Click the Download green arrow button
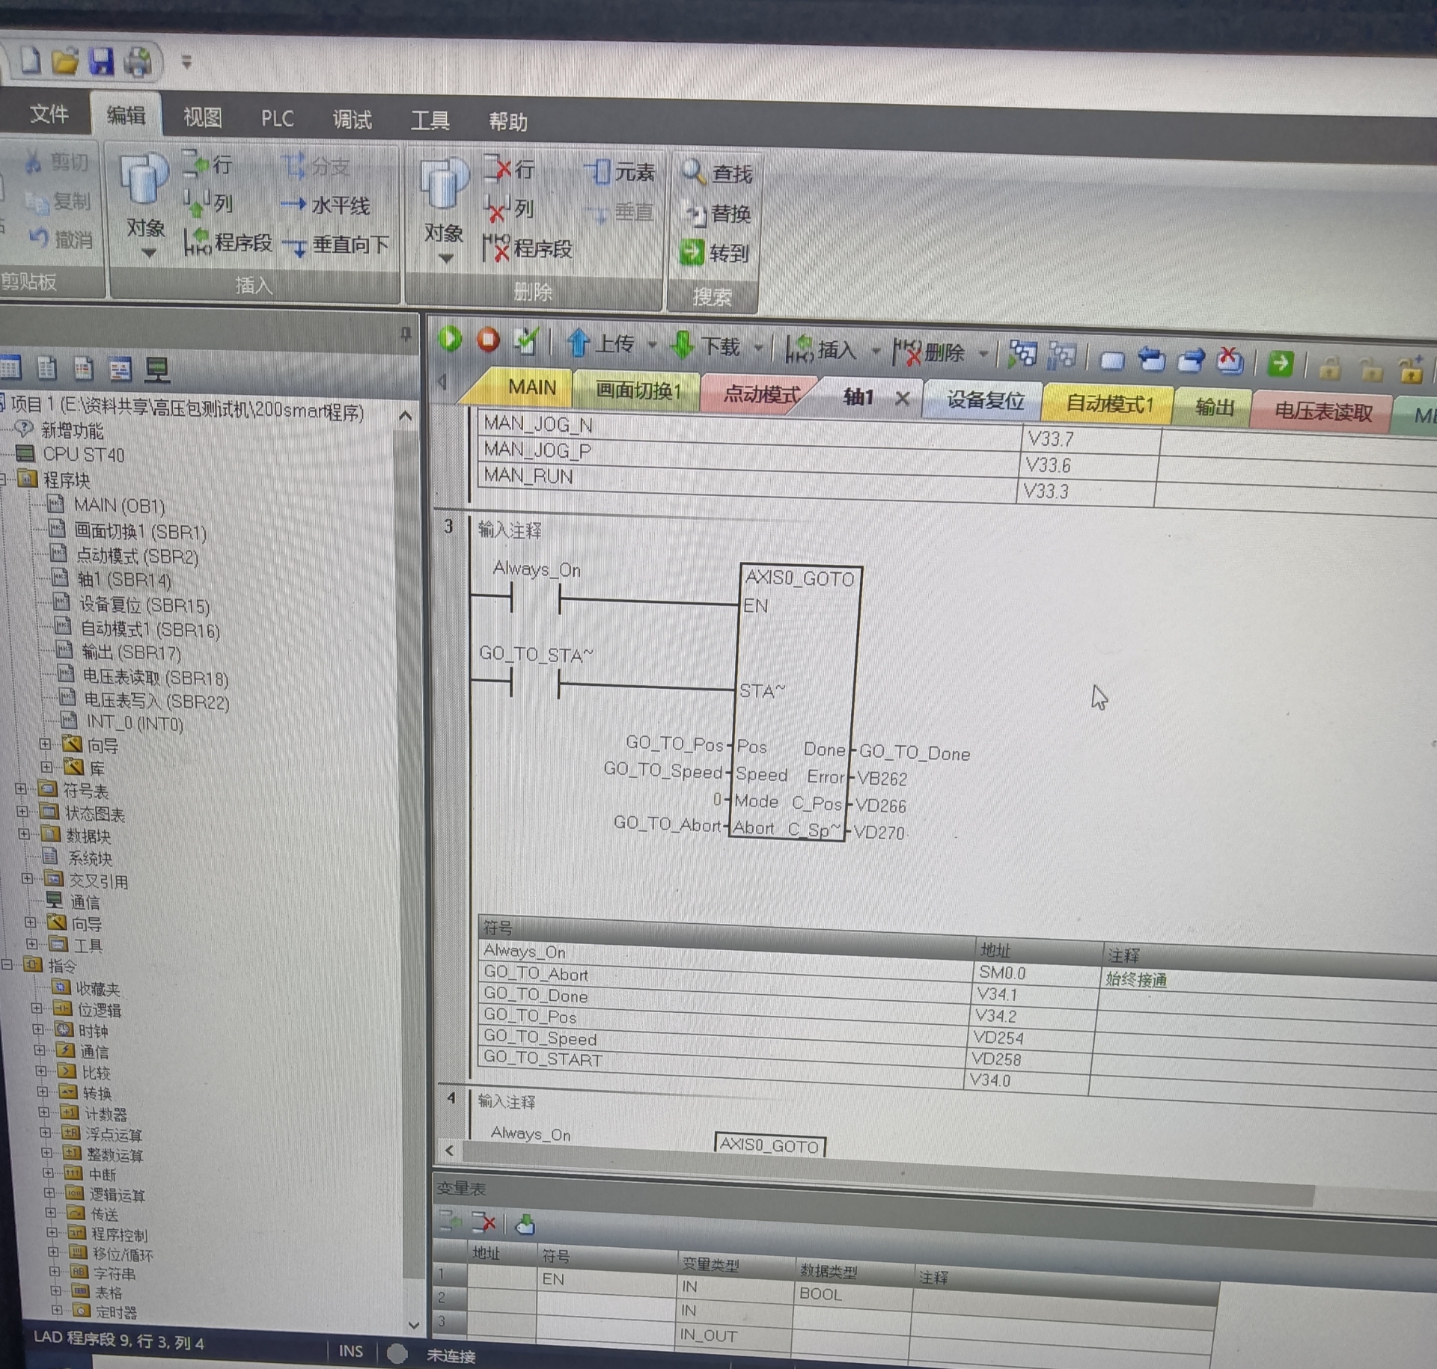Image resolution: width=1437 pixels, height=1369 pixels. tap(683, 345)
